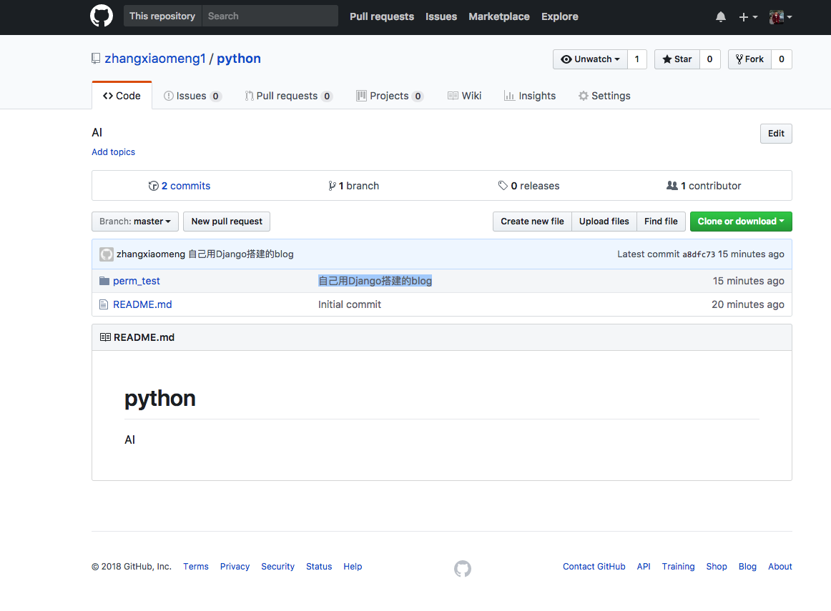View 1 contributor
Screen dimensions: 831x611
pyautogui.click(x=704, y=186)
